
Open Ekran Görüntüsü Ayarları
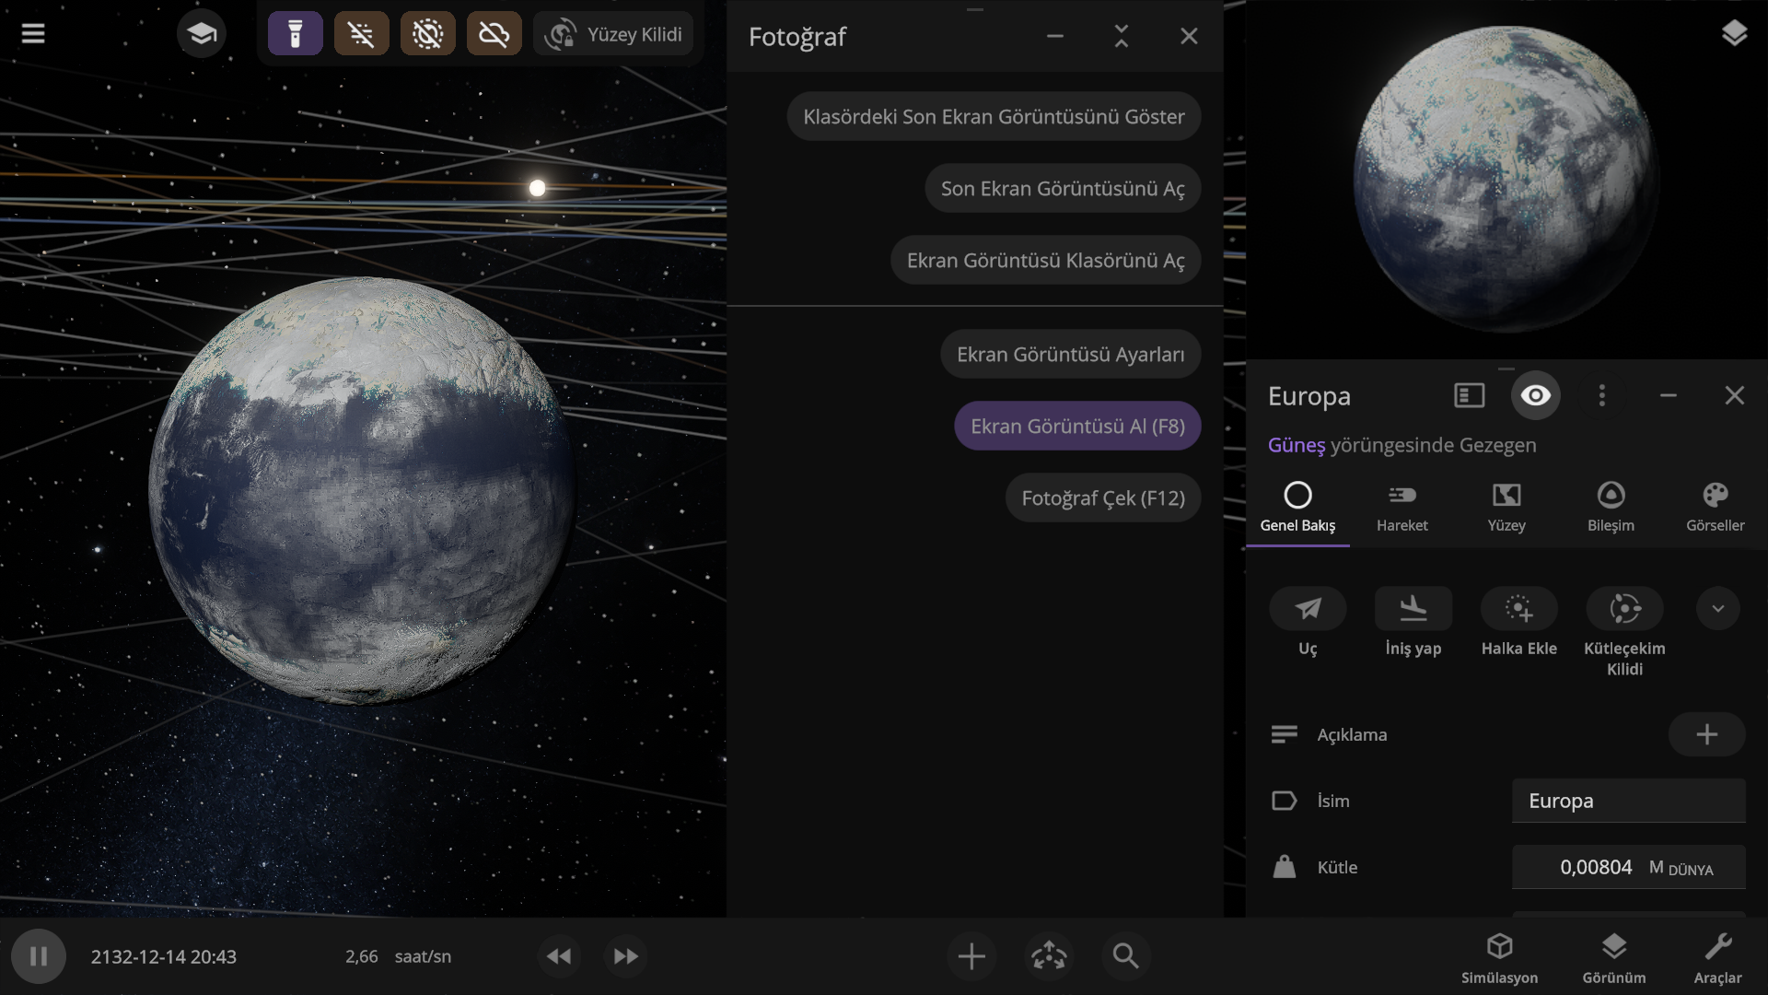pyautogui.click(x=1070, y=354)
